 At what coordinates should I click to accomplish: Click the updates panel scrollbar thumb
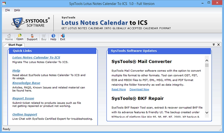tap(207, 65)
